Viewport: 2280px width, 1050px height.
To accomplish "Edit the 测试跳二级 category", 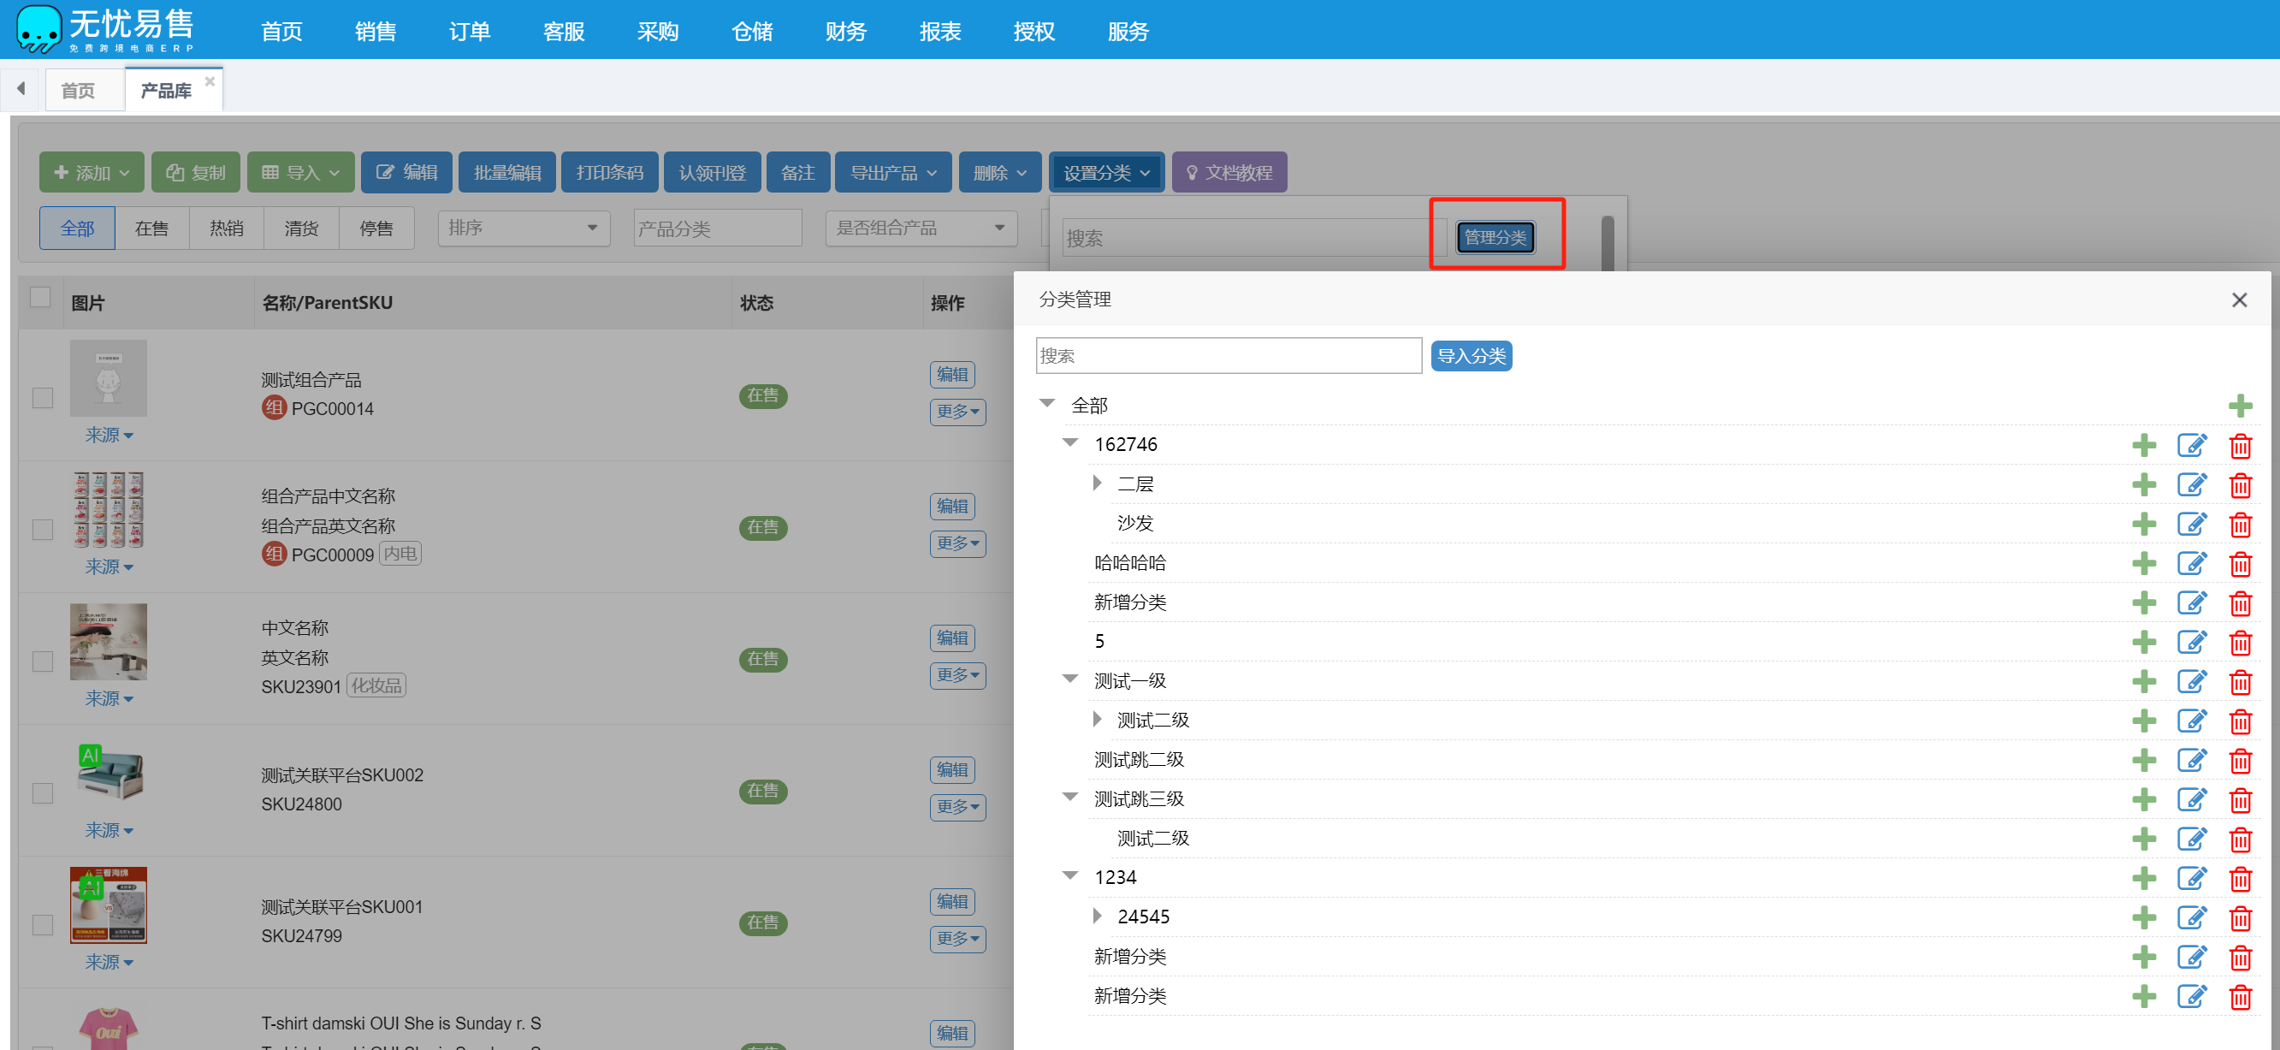I will pyautogui.click(x=2193, y=761).
